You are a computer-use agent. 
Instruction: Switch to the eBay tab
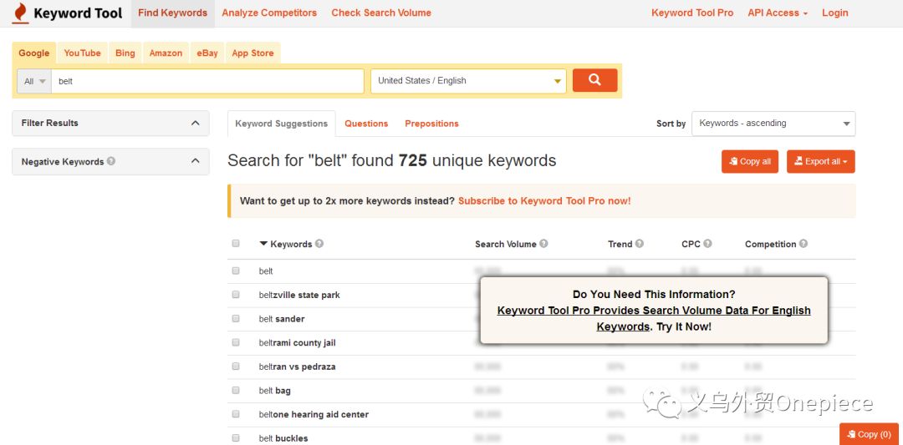207,53
